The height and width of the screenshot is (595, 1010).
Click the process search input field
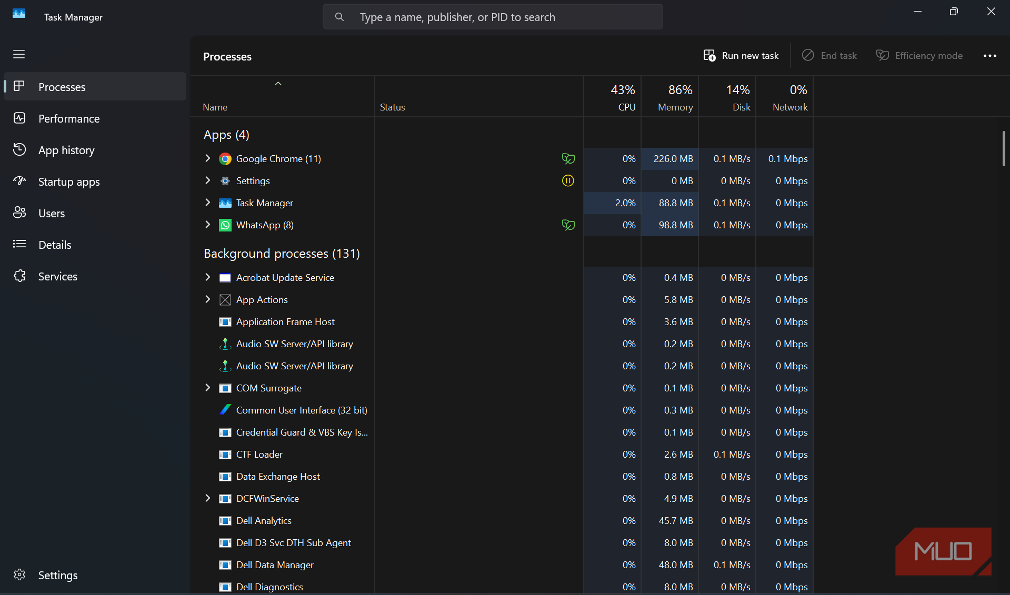click(493, 17)
